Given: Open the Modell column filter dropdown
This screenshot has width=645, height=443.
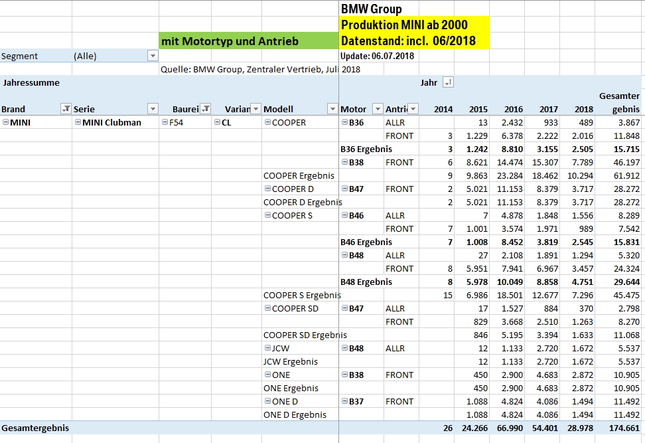Looking at the screenshot, I should [332, 108].
